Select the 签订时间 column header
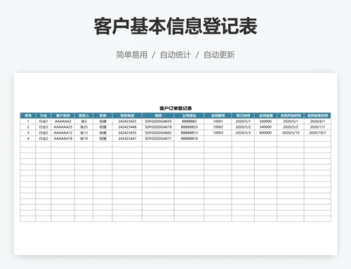This screenshot has width=351, height=269. (243, 115)
